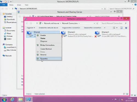
Task: Select the Ethernet 2 adapter icon
Action: [64, 34]
